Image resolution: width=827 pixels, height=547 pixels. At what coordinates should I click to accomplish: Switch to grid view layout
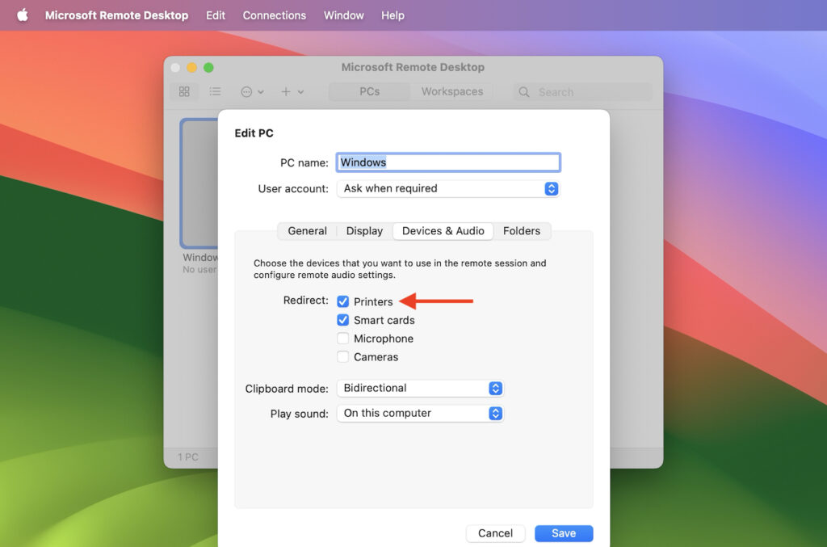pos(183,91)
